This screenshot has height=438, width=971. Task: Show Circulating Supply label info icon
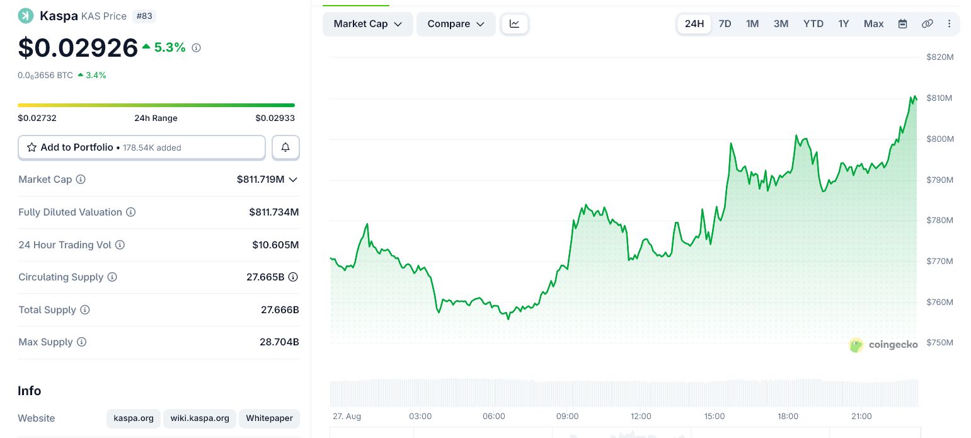click(112, 277)
